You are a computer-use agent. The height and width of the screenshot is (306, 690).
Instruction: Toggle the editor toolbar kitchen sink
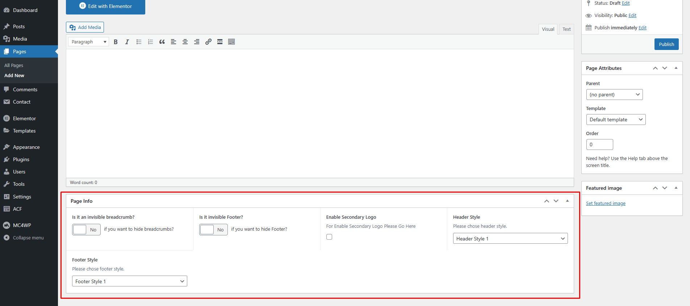(231, 42)
